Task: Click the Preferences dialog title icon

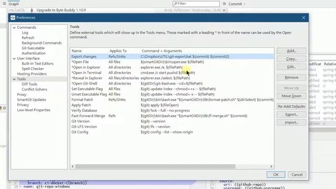Action: (x=13, y=18)
